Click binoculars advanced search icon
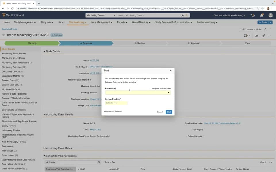This screenshot has height=172, width=276. coord(182,15)
